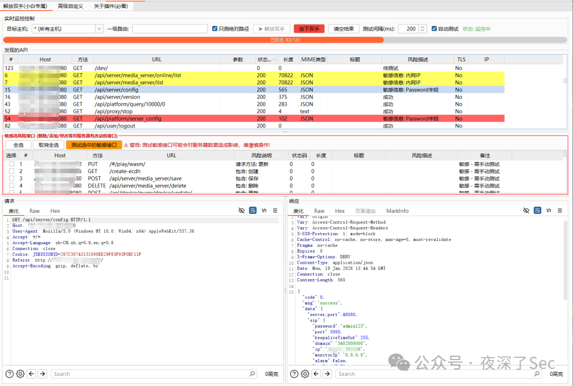Screen dimensions: 573x386
Task: Open the Hex tab in request panel
Action: point(55,211)
